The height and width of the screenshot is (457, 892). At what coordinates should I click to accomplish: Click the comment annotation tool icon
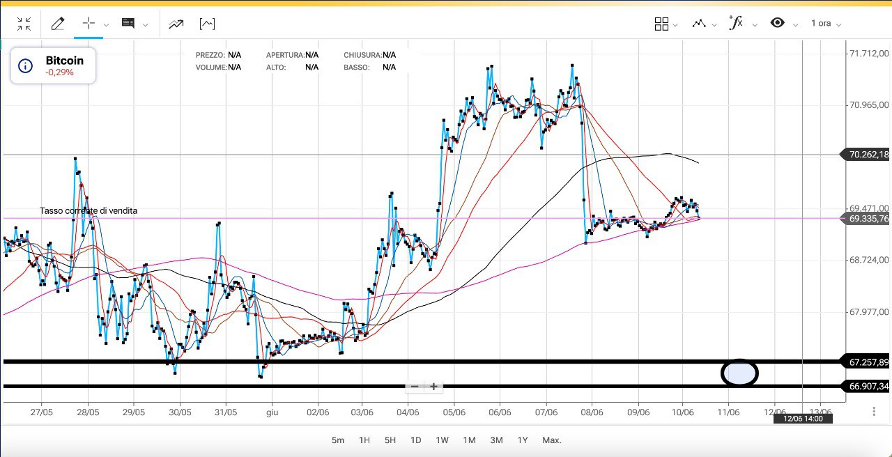pos(128,24)
